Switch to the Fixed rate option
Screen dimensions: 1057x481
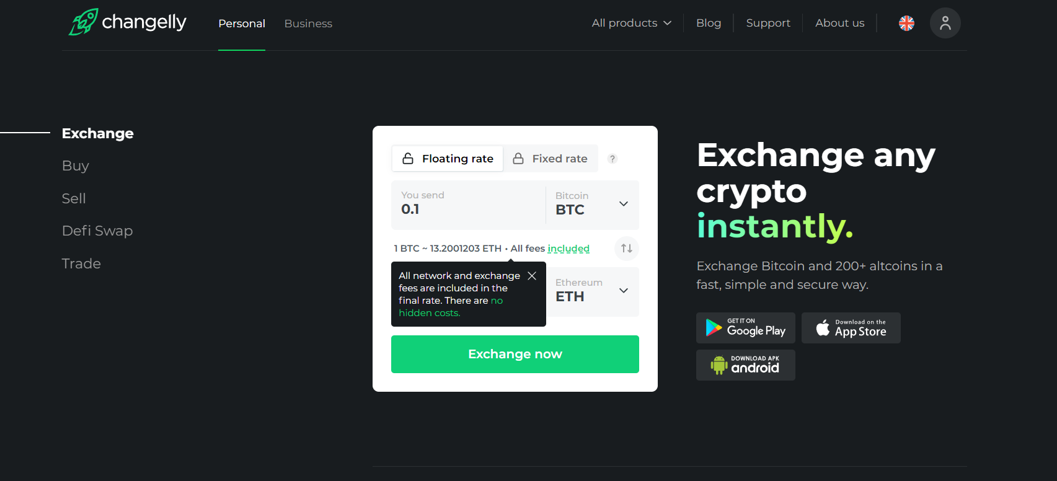(x=551, y=159)
